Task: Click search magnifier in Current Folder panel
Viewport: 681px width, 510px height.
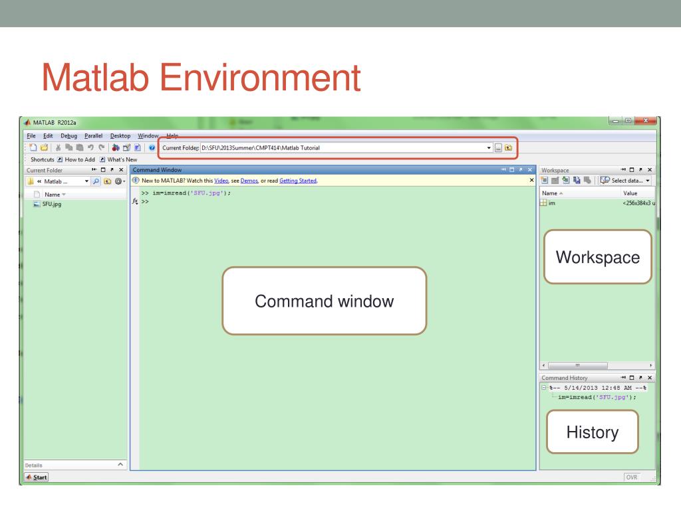Action: (x=96, y=181)
